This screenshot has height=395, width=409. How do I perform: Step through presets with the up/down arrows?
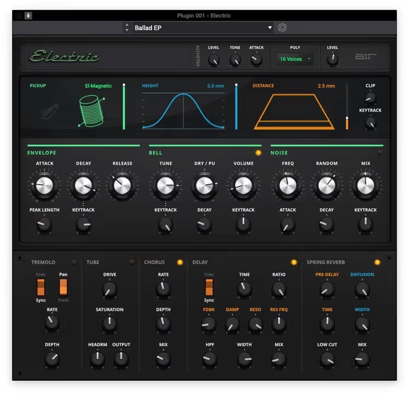(x=127, y=27)
